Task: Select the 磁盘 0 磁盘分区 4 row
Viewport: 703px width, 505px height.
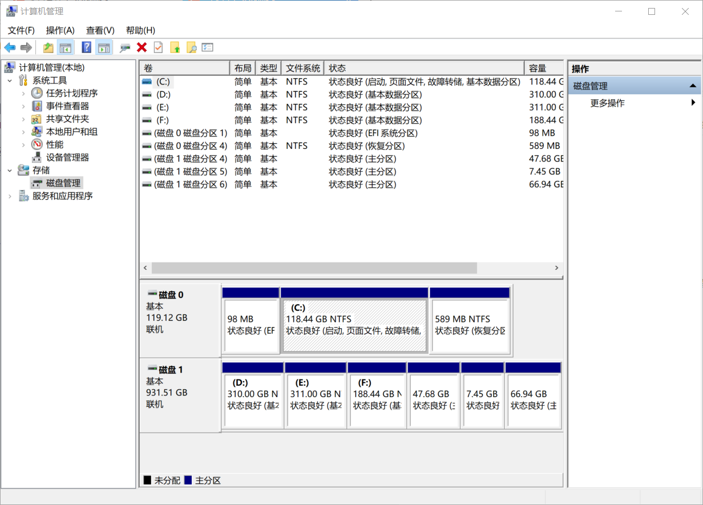Action: click(351, 146)
